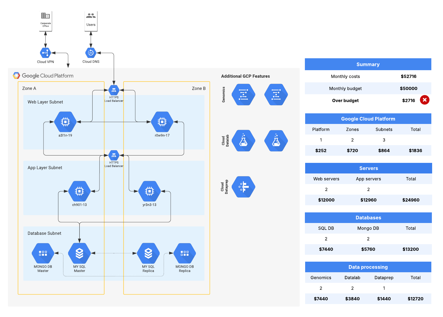Select the Data processing header
Viewport: 443px width, 317px height.
pos(368,267)
